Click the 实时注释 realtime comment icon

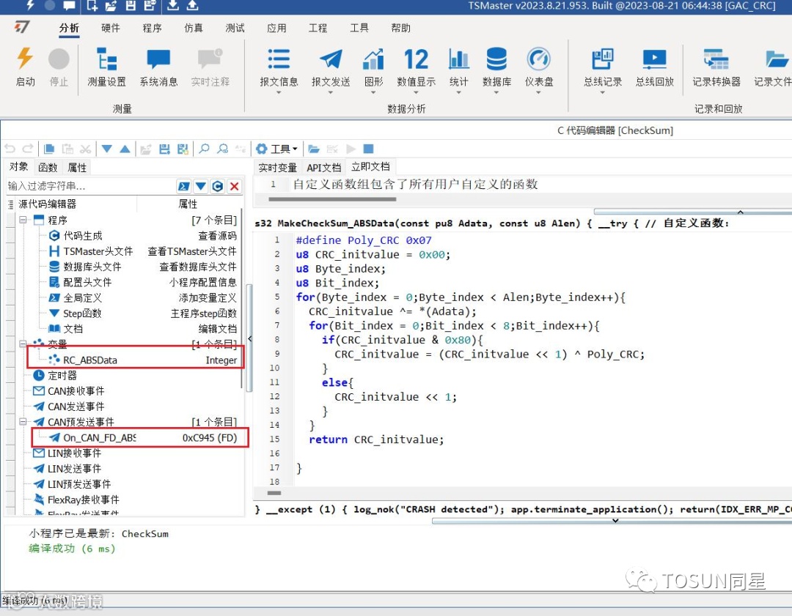(x=210, y=59)
